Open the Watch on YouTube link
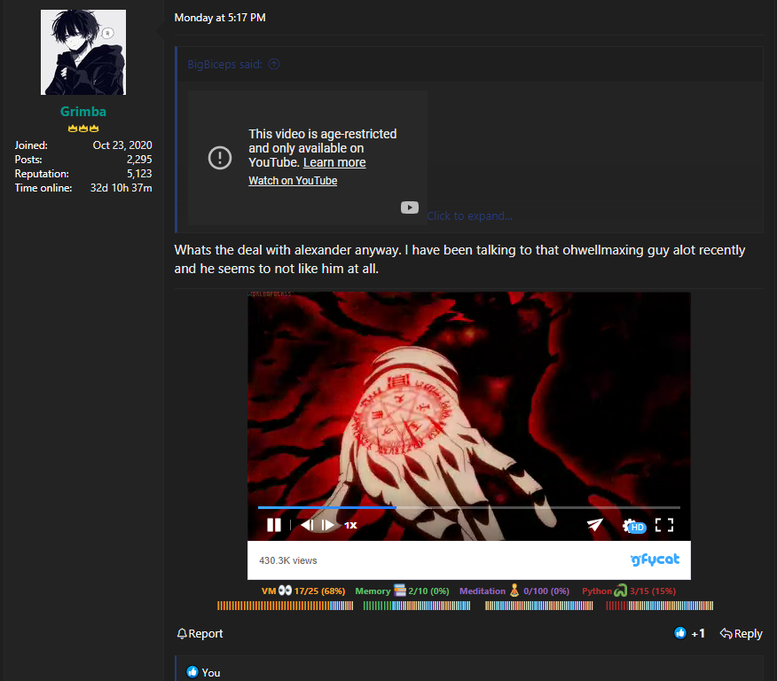This screenshot has width=777, height=681. 293,181
